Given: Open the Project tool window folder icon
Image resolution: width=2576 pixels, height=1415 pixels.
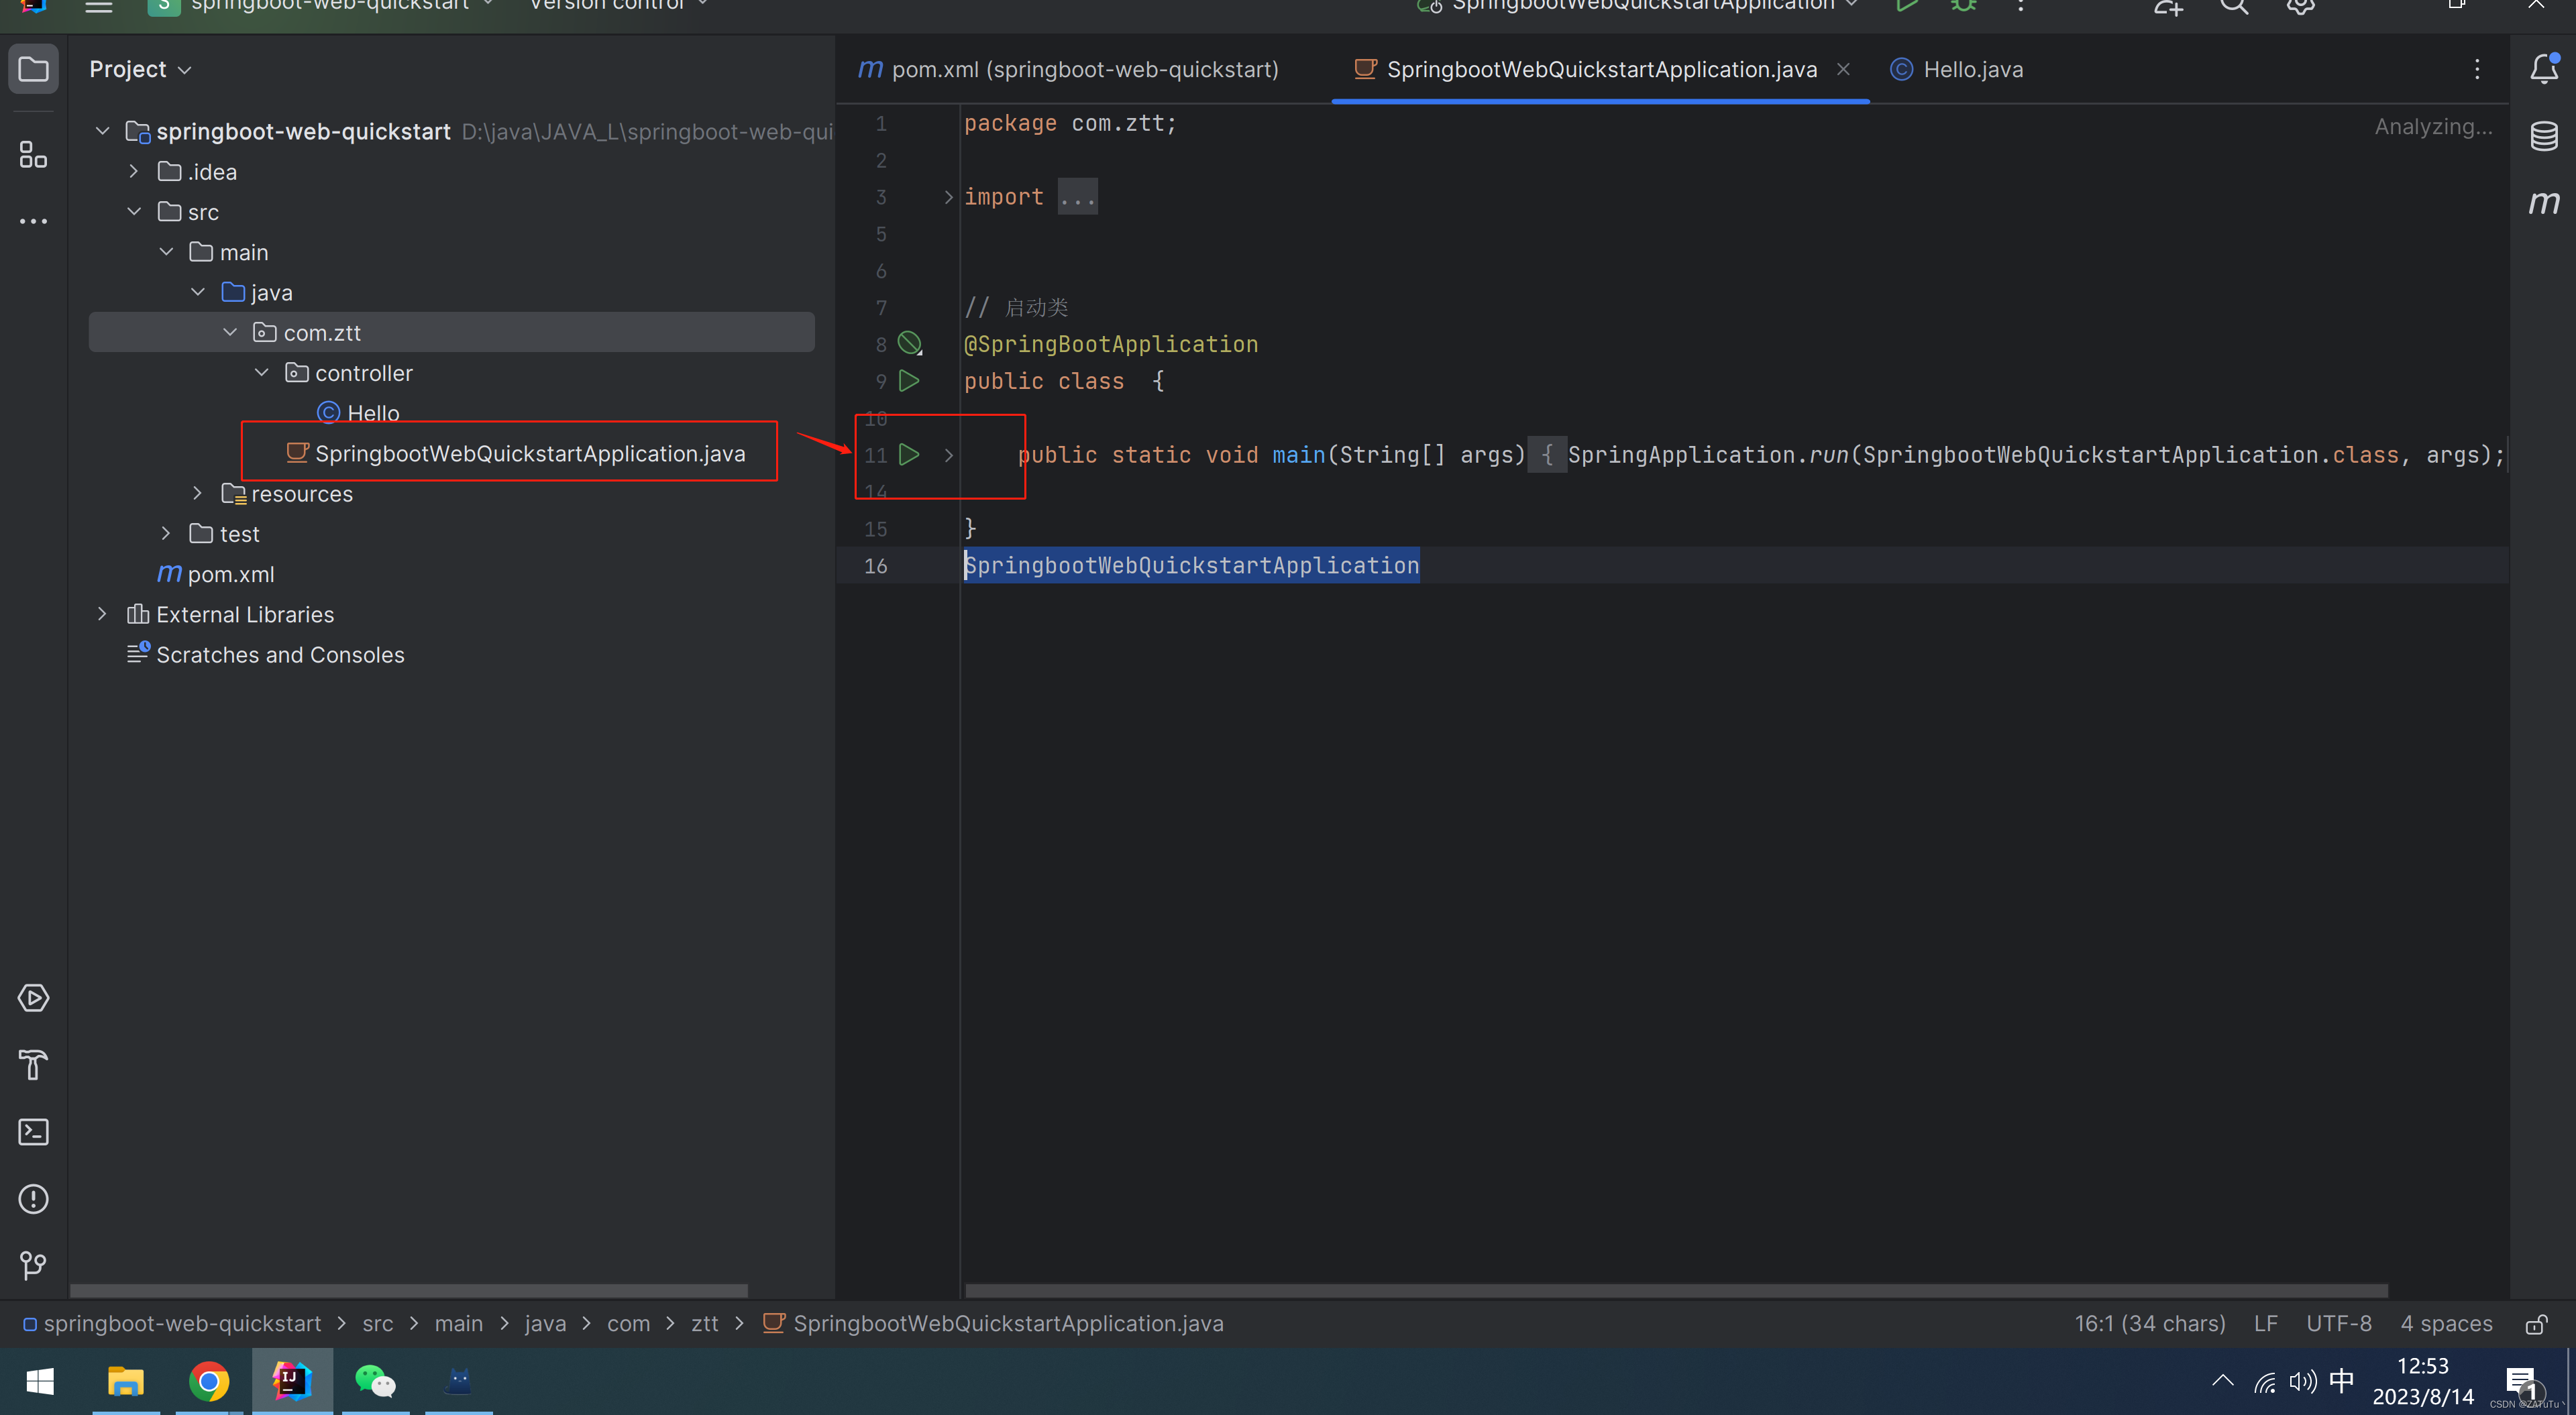Looking at the screenshot, I should tap(33, 69).
